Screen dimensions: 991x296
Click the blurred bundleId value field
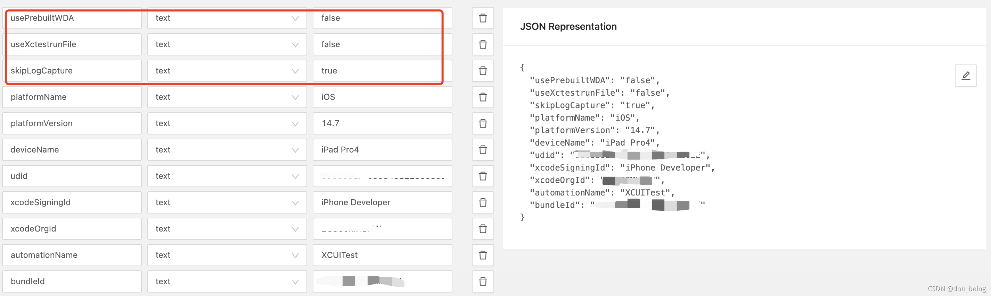[x=382, y=281]
